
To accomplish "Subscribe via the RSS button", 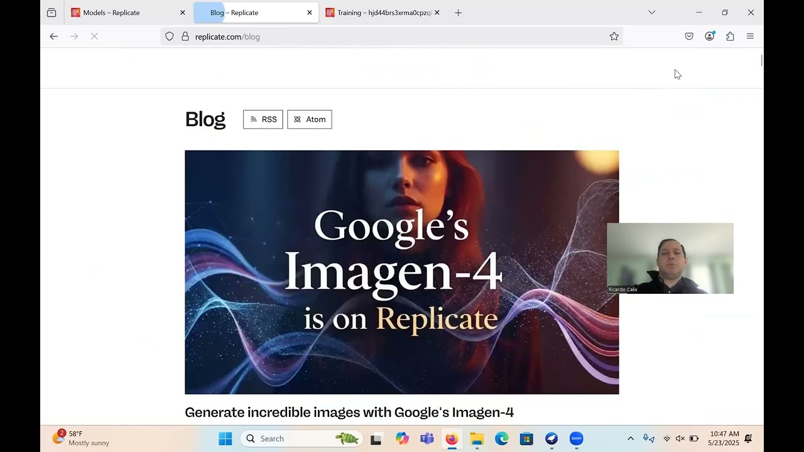I will click(263, 119).
